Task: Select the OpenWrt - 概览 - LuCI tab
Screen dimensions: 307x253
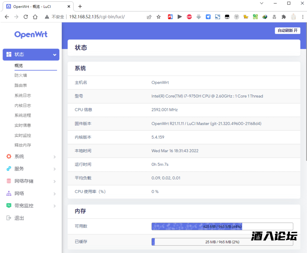Action: coord(38,6)
